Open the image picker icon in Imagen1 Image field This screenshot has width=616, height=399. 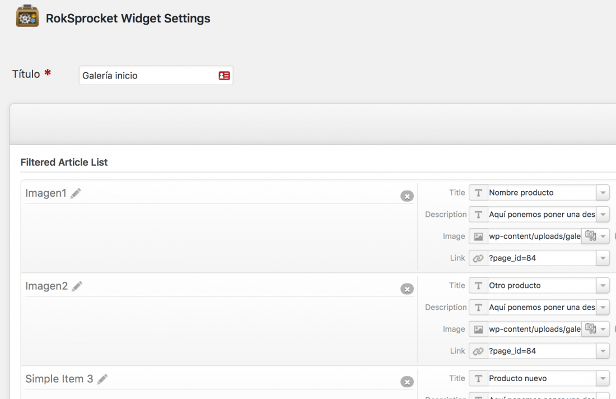tap(590, 236)
